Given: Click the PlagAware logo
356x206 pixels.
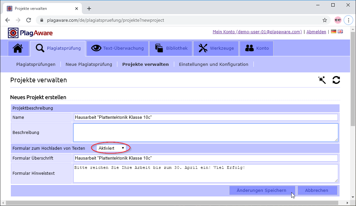Looking at the screenshot, I should tap(30, 33).
